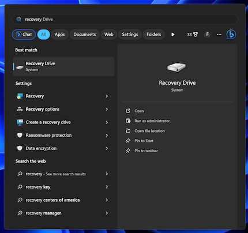Switch to the Apps filter tab

click(59, 35)
